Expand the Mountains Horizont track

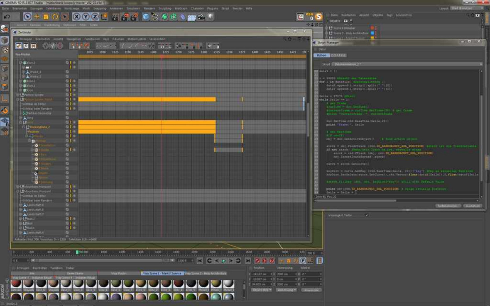18,187
